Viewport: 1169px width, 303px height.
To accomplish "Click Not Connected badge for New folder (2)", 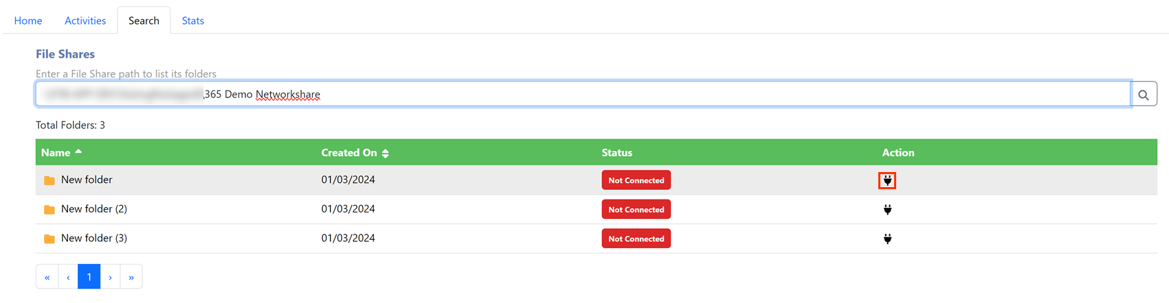I will [x=636, y=210].
